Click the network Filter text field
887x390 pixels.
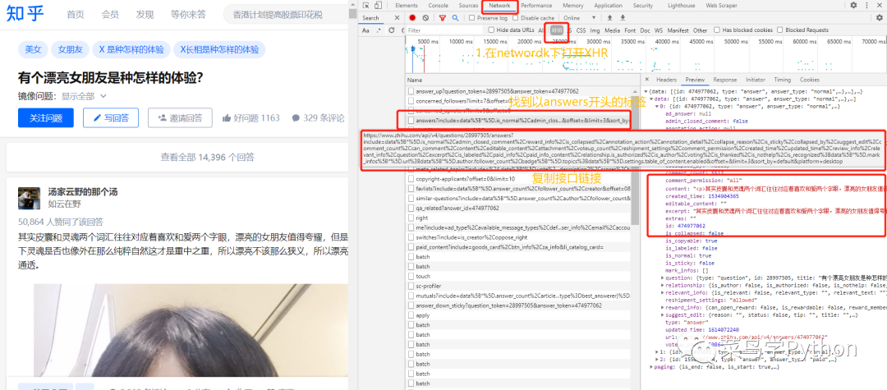(444, 30)
